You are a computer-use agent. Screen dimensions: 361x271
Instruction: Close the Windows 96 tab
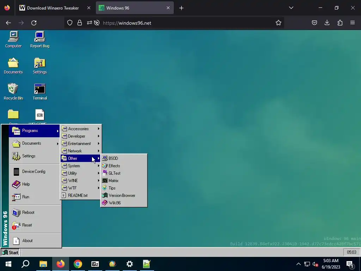[x=168, y=8]
